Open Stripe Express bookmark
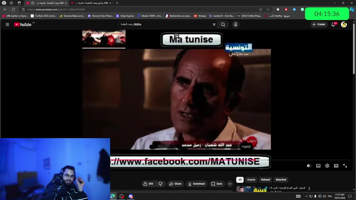The image size is (356, 200). click(125, 16)
